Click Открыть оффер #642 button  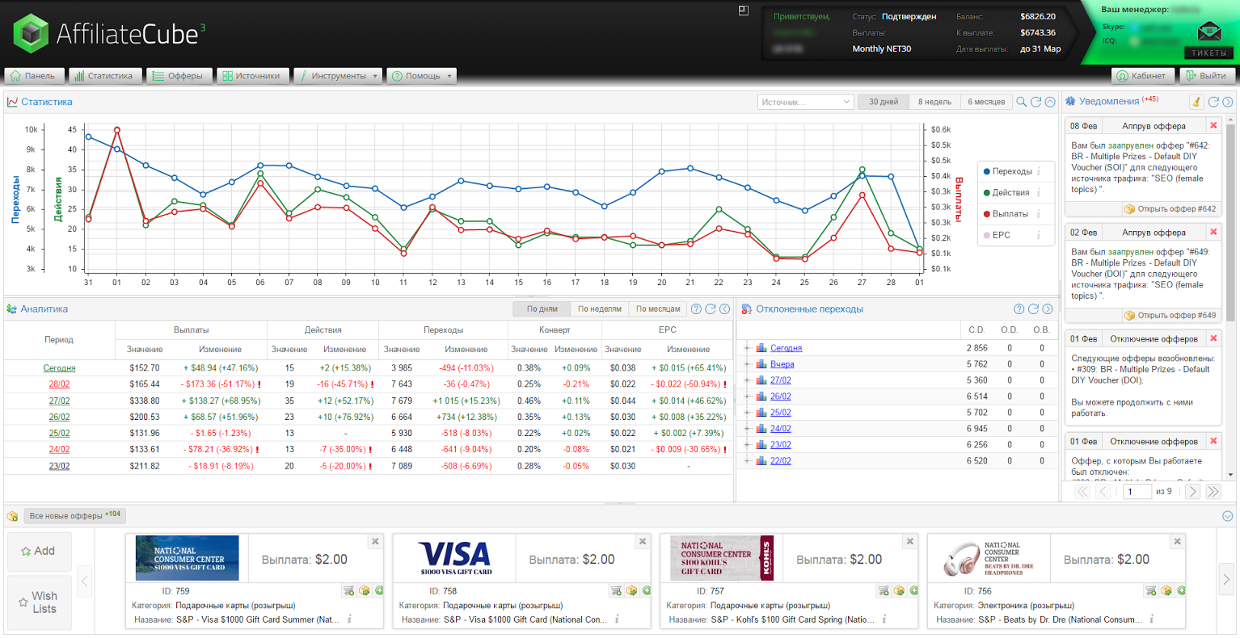click(x=1170, y=209)
